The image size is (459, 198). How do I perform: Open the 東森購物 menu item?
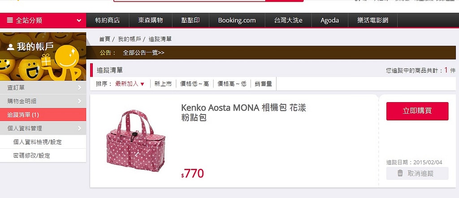pyautogui.click(x=151, y=21)
